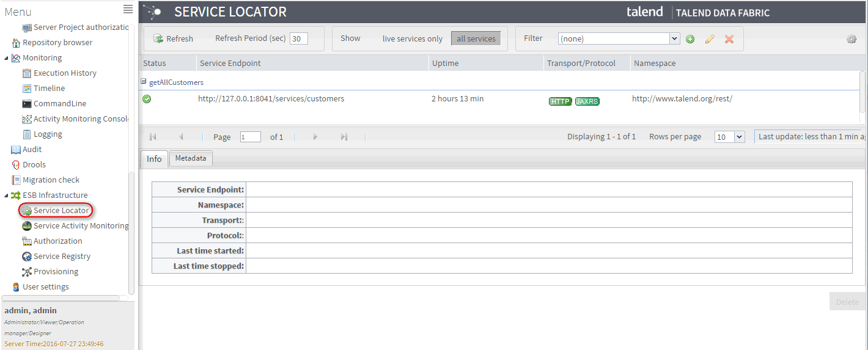Click the Last update status text

(810, 137)
